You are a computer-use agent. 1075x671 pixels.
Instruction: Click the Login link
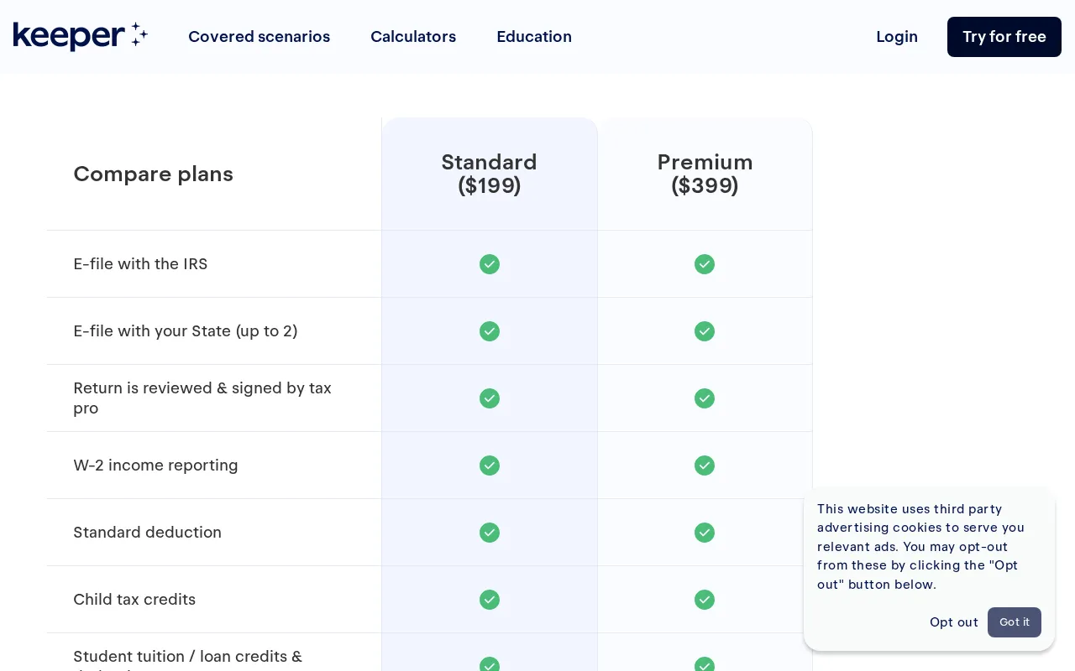pos(897,37)
